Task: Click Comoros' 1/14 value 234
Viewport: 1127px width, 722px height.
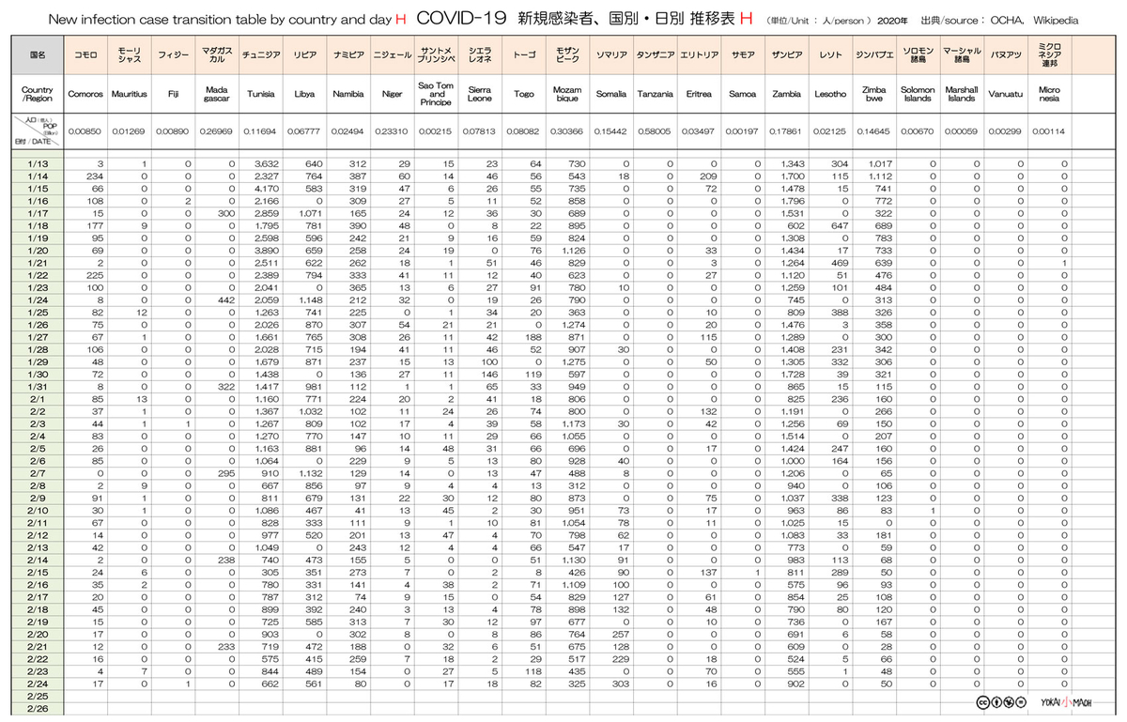Action: (x=93, y=177)
